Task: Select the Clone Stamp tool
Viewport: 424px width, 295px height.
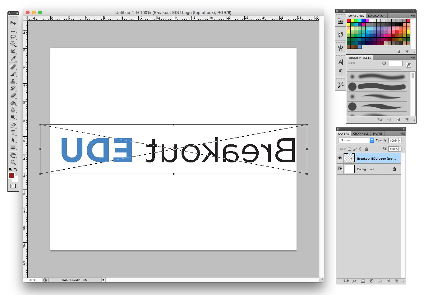Action: (x=13, y=81)
